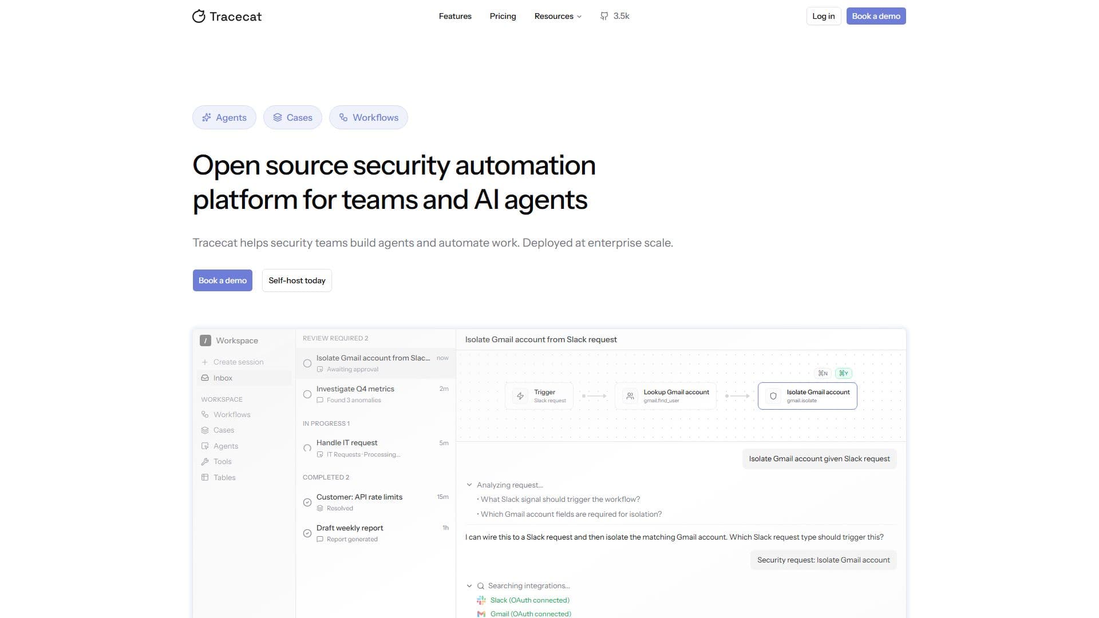Image resolution: width=1099 pixels, height=618 pixels.
Task: Click the Trigger lightning bolt icon
Action: (520, 396)
